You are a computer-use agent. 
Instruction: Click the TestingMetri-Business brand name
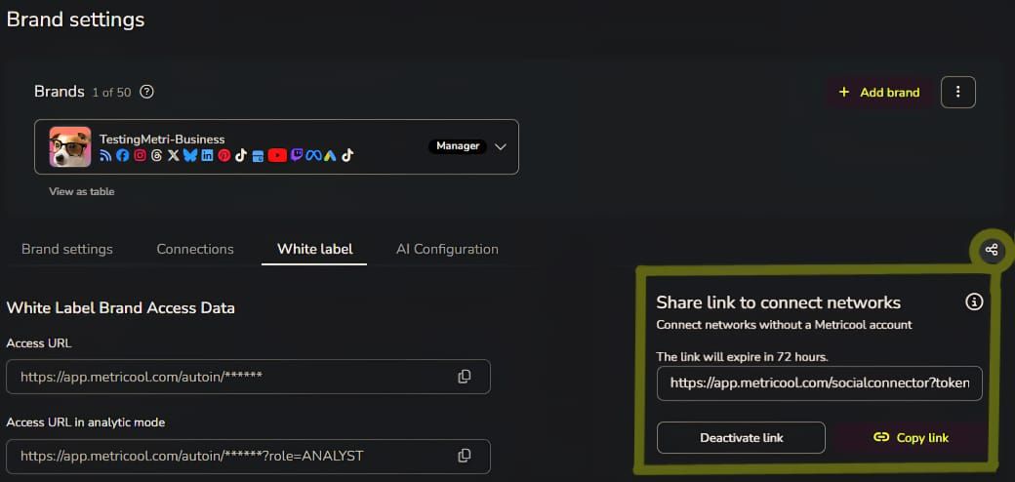pyautogui.click(x=162, y=140)
